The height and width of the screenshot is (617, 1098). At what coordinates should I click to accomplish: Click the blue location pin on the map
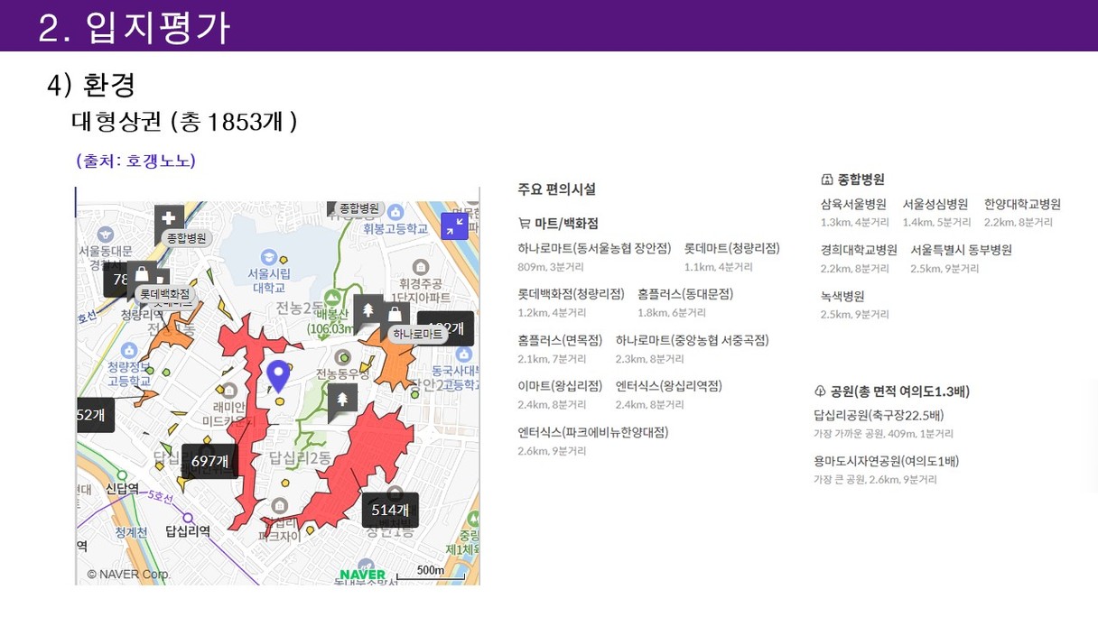(279, 374)
